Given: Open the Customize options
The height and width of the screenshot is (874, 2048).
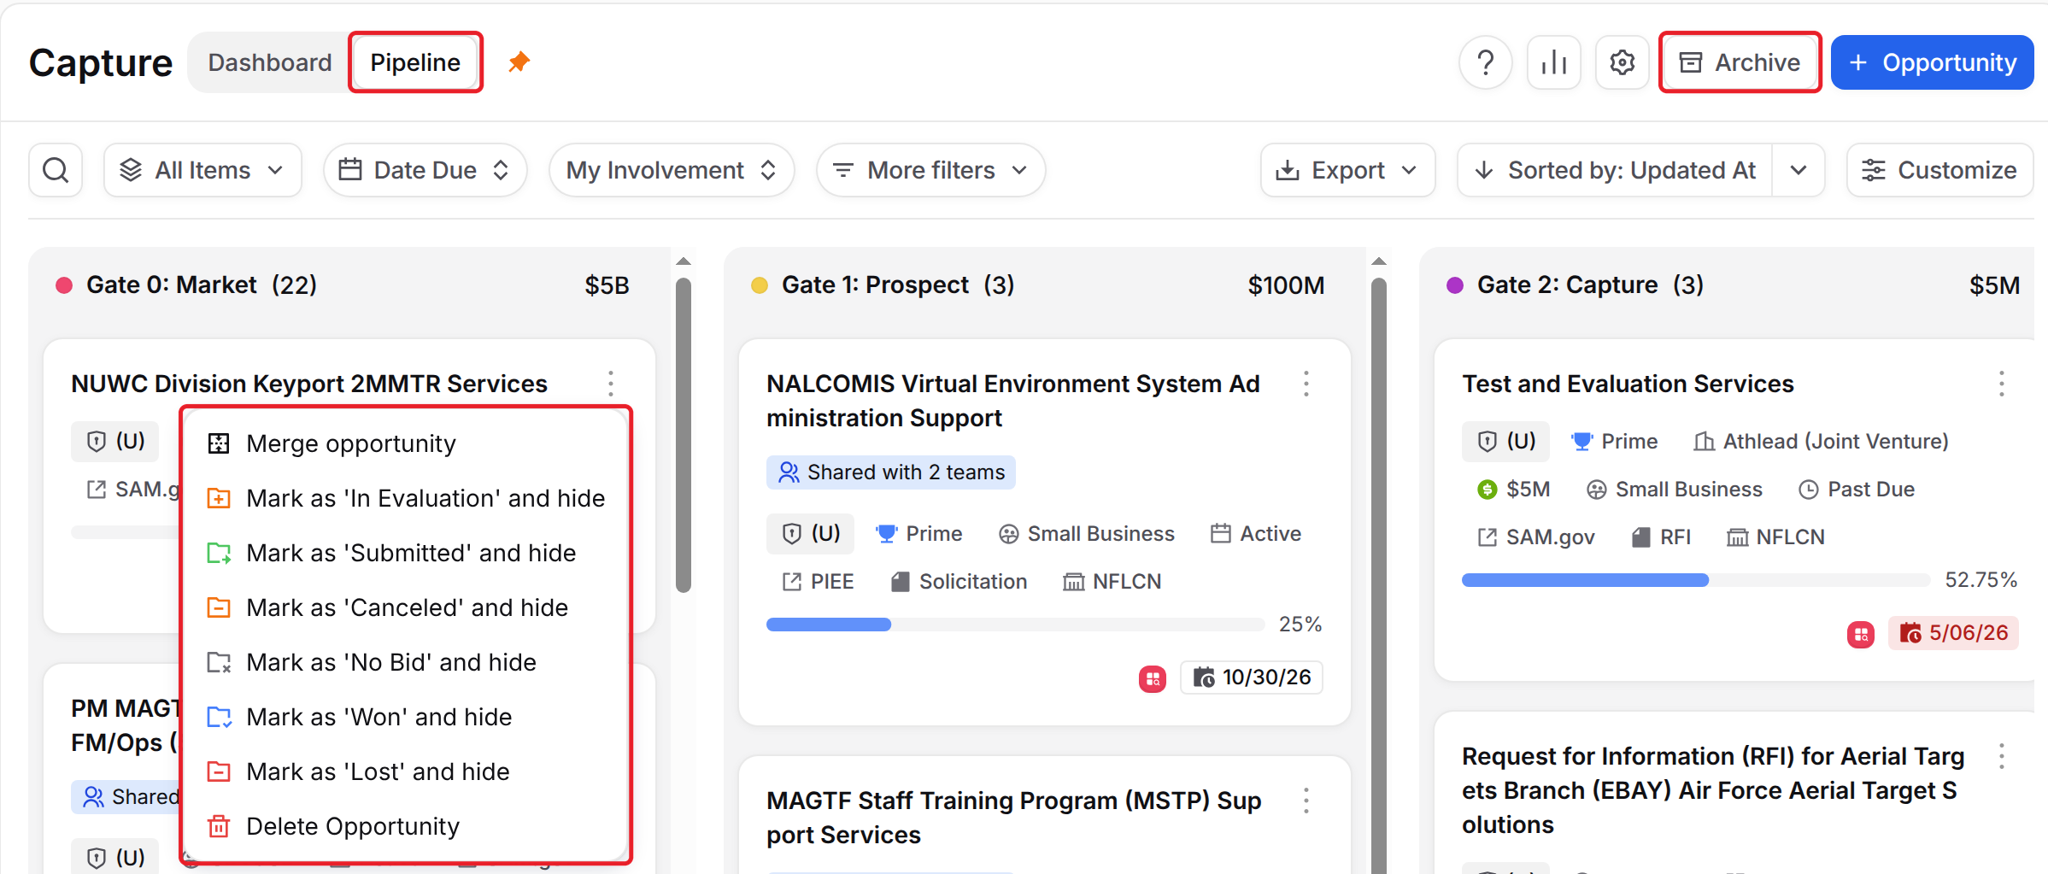Looking at the screenshot, I should point(1939,170).
